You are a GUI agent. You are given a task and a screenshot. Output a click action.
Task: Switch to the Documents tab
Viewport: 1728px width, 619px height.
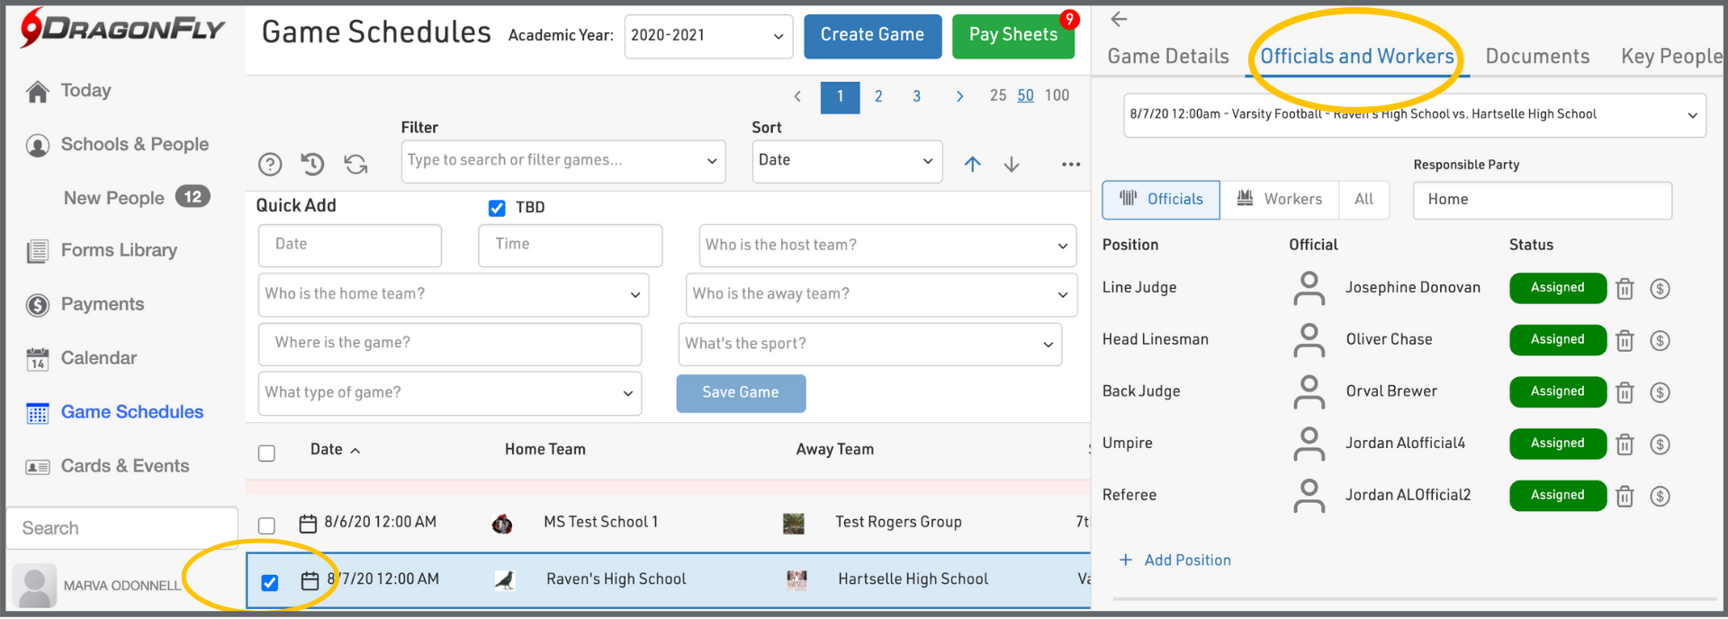click(1536, 57)
